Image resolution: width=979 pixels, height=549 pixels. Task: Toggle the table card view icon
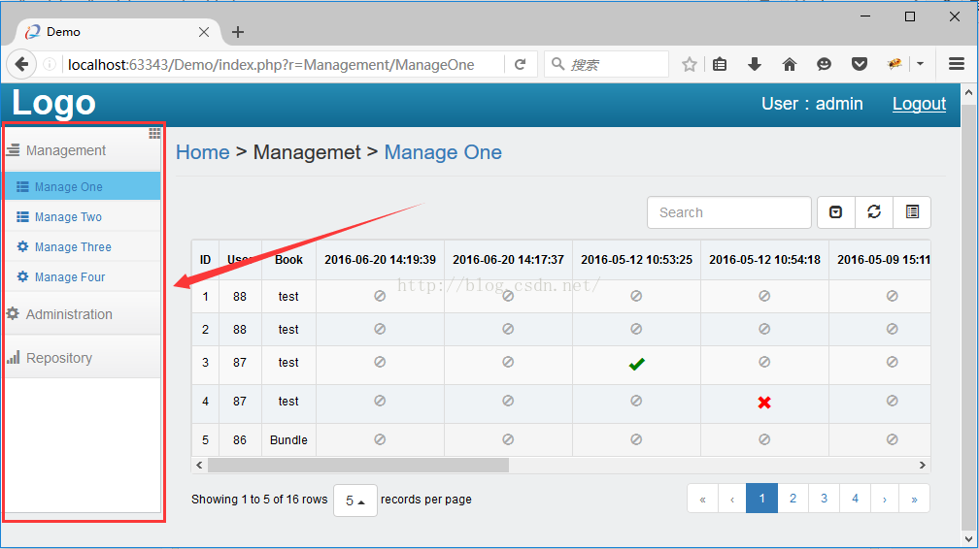[x=912, y=212]
